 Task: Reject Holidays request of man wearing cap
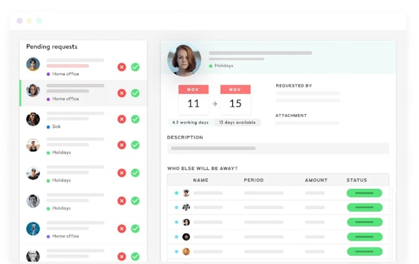point(121,173)
